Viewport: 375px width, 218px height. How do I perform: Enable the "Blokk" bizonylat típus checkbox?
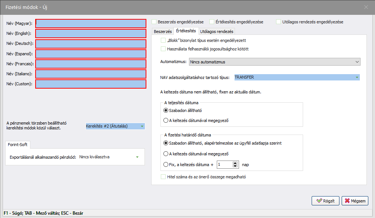pos(163,40)
